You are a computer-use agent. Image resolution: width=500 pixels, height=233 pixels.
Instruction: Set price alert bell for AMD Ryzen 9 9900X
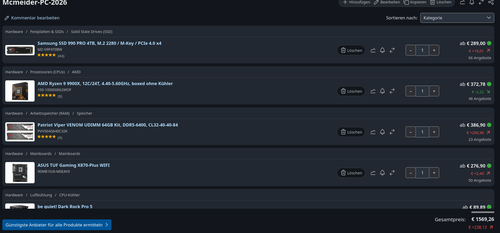tap(382, 91)
